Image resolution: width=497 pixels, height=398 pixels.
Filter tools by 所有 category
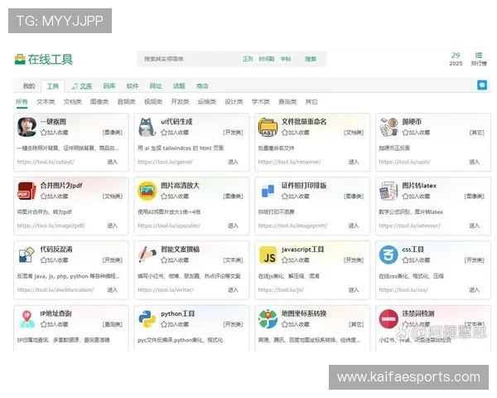click(x=22, y=101)
